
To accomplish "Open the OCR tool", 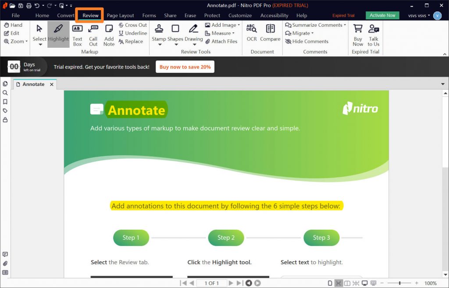I will (x=251, y=32).
